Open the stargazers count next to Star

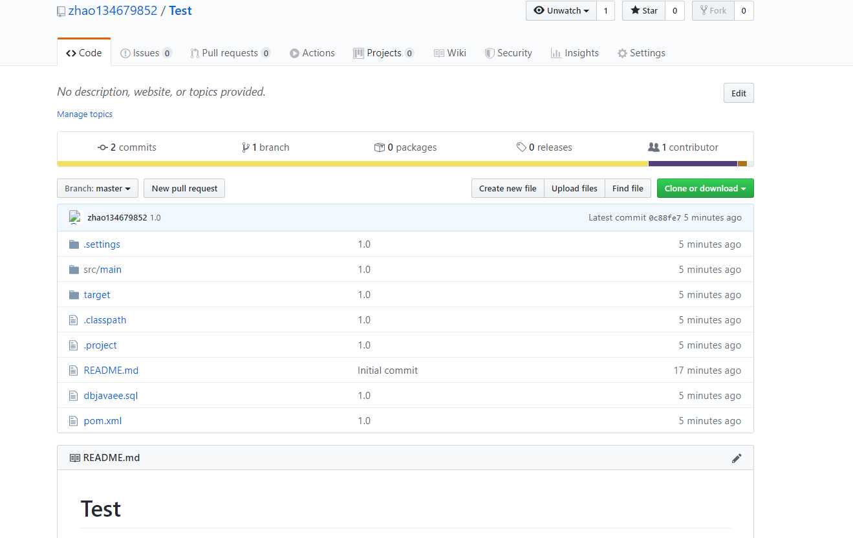pyautogui.click(x=675, y=10)
